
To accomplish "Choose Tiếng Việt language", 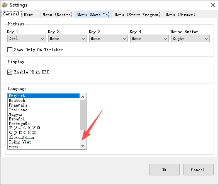I will tap(44, 142).
